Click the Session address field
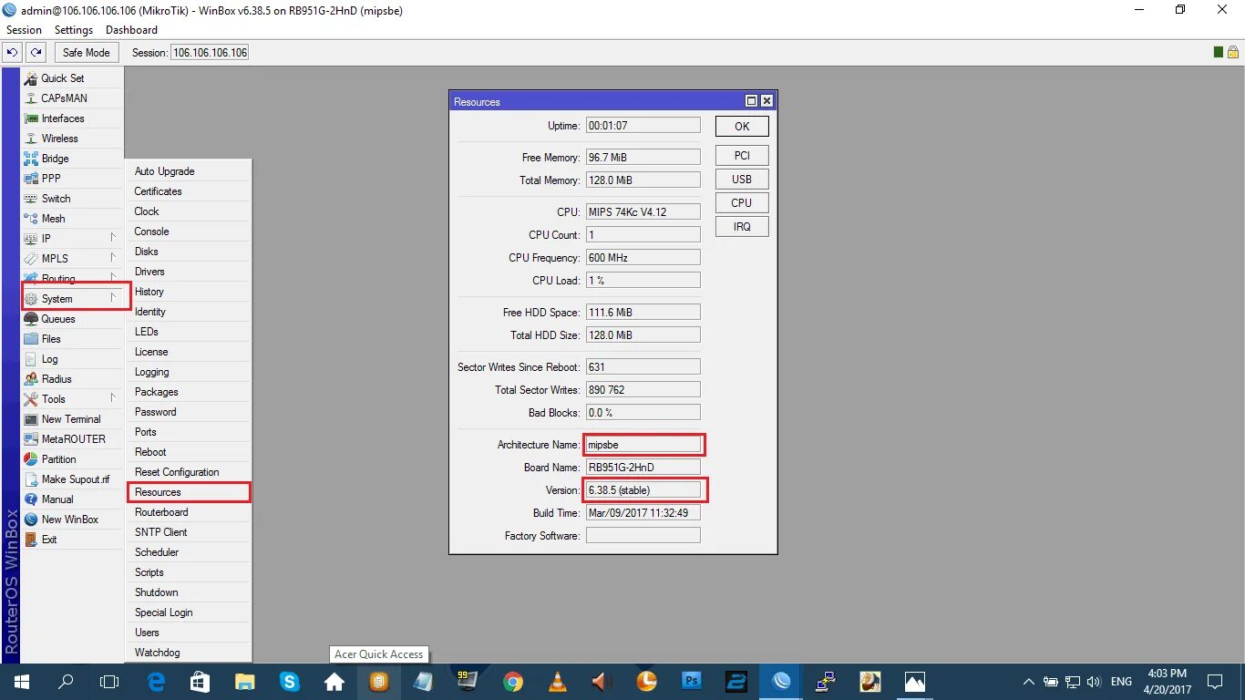The width and height of the screenshot is (1245, 700). pyautogui.click(x=210, y=53)
